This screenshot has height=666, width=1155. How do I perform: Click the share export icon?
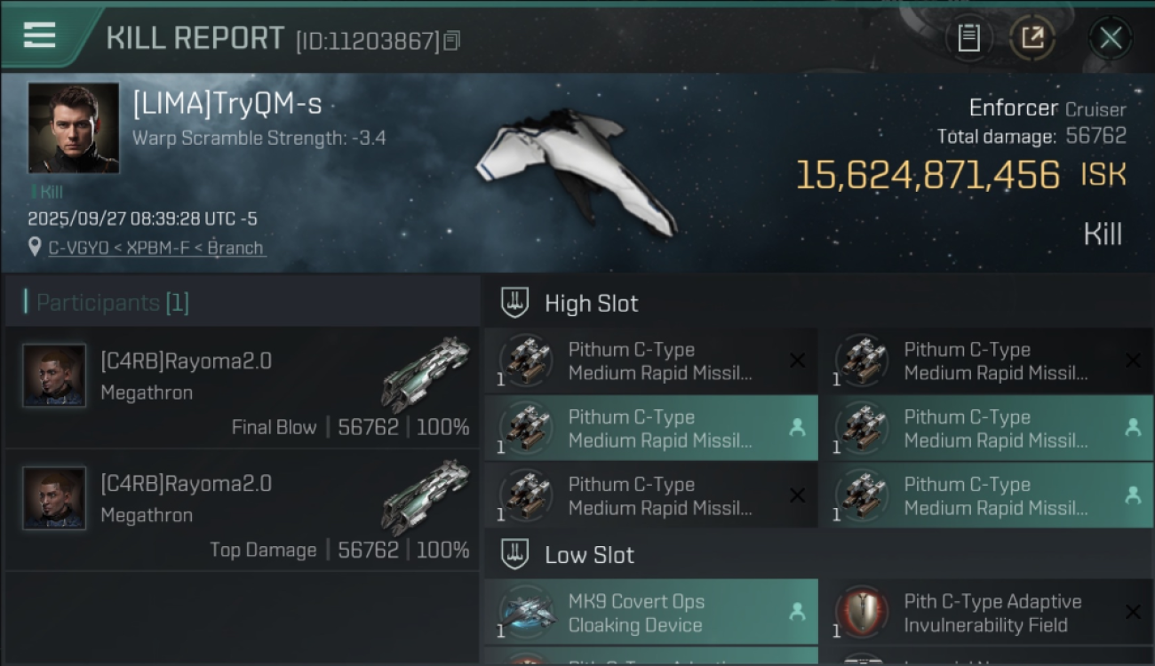(x=1032, y=38)
